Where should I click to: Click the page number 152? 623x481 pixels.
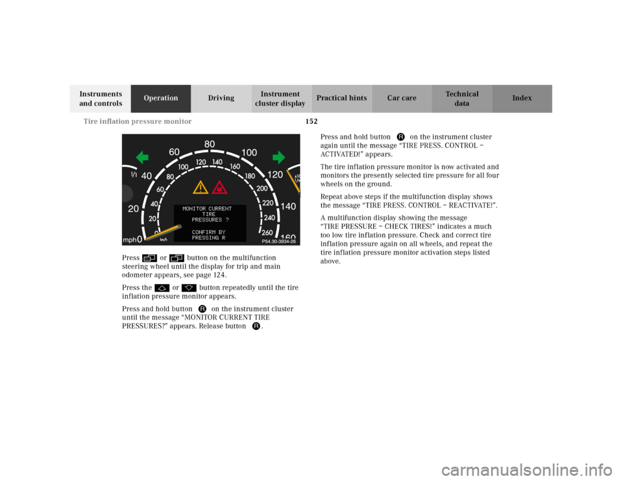[x=311, y=121]
